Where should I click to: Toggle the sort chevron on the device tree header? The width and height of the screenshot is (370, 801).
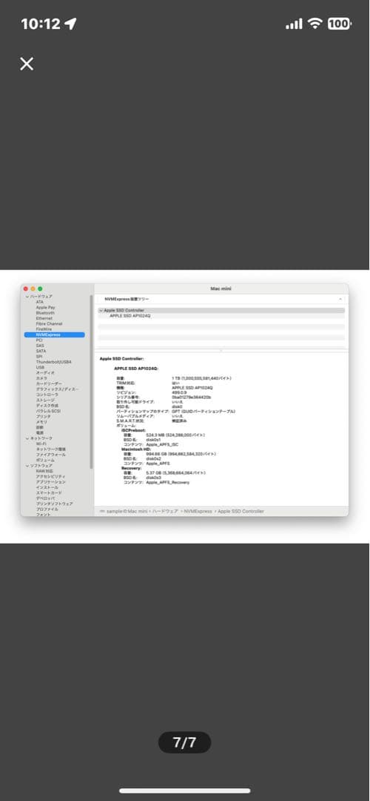(340, 299)
